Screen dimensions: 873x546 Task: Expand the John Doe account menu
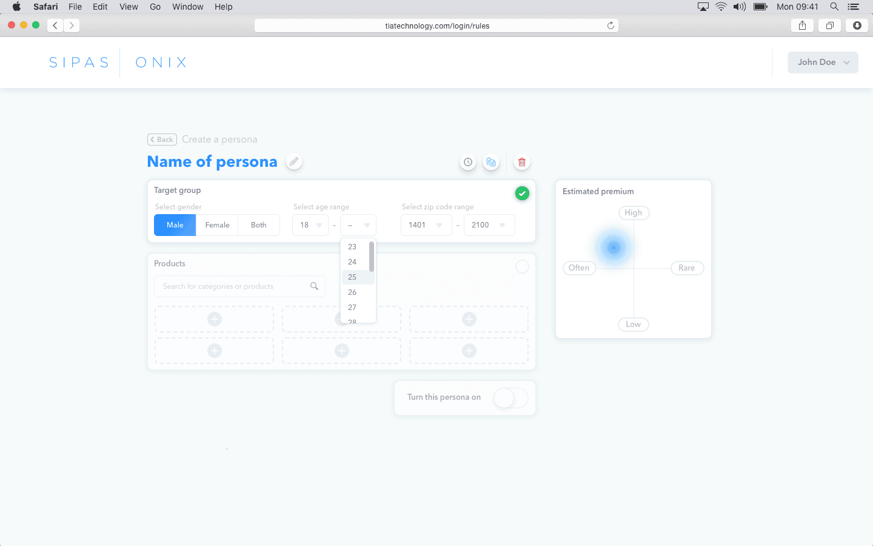click(823, 62)
